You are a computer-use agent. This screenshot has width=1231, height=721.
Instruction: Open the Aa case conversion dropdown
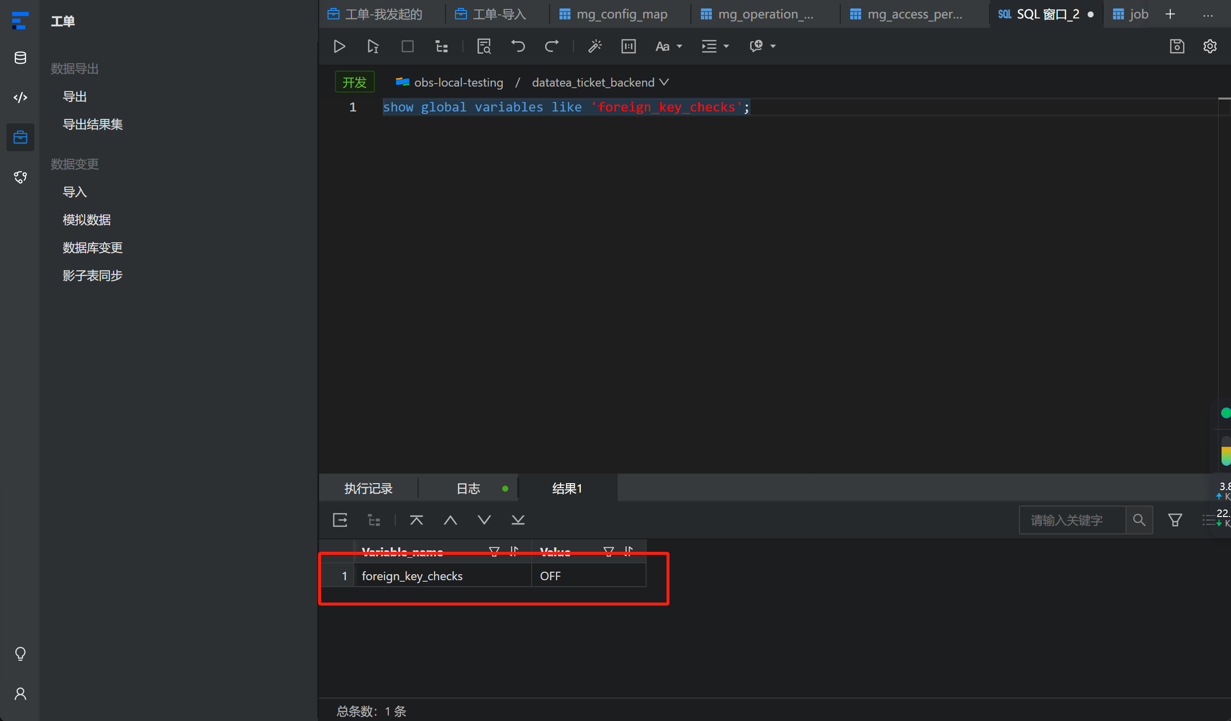point(669,46)
